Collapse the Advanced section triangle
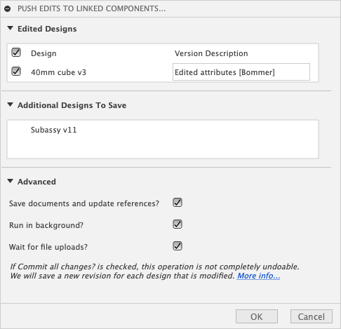This screenshot has width=341, height=329. (x=10, y=181)
